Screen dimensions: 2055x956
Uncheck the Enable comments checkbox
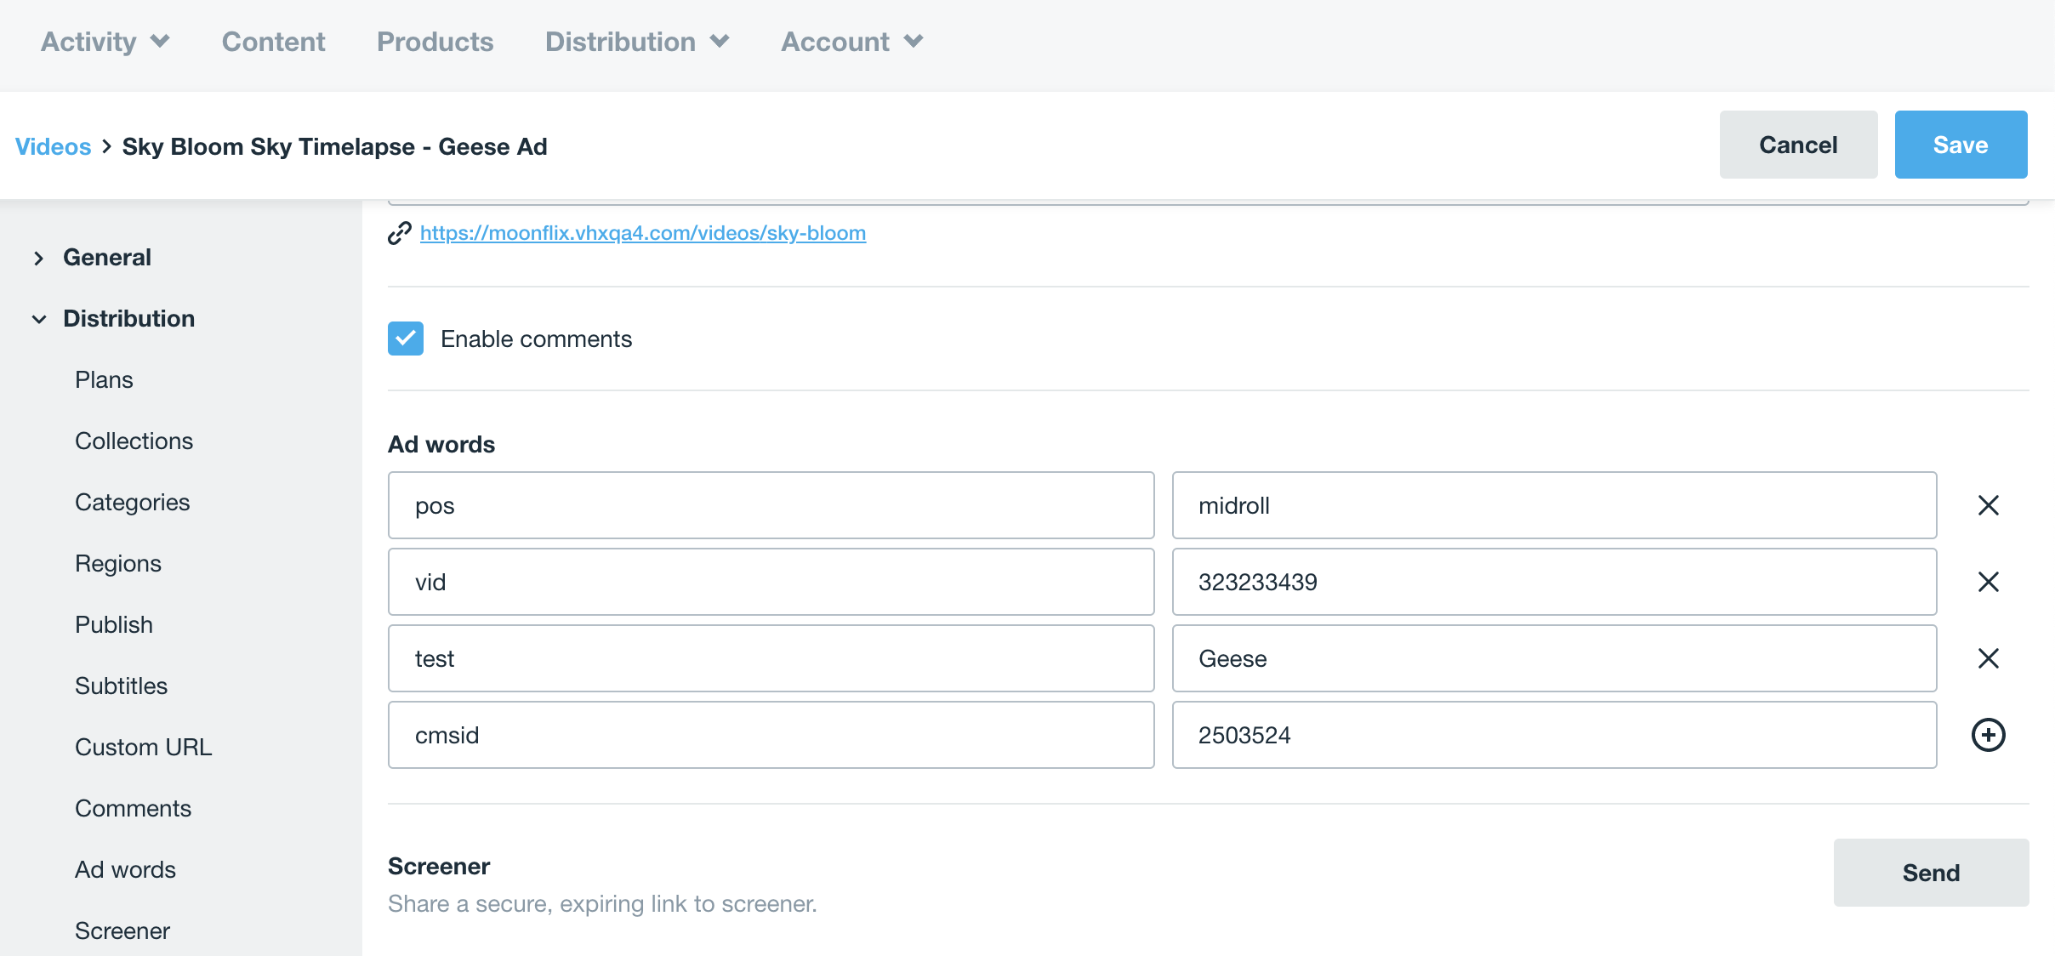(x=406, y=339)
